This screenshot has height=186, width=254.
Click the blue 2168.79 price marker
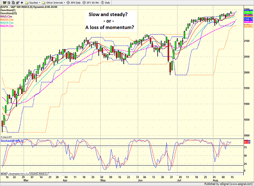(x=248, y=19)
